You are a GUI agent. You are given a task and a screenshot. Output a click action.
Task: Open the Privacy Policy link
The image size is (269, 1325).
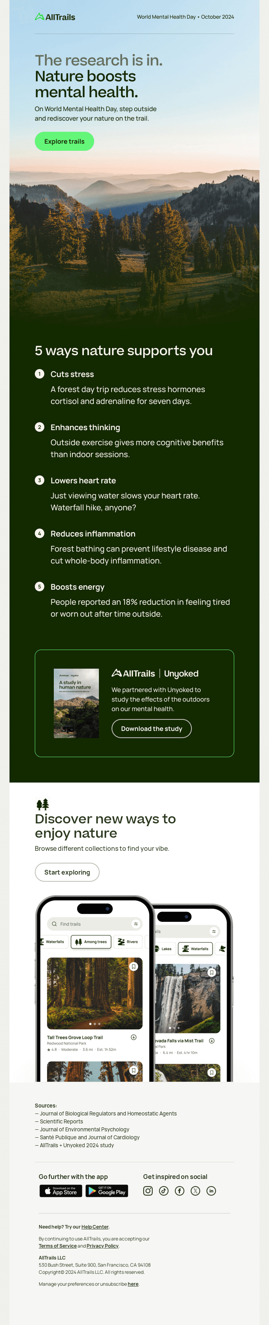[102, 1246]
